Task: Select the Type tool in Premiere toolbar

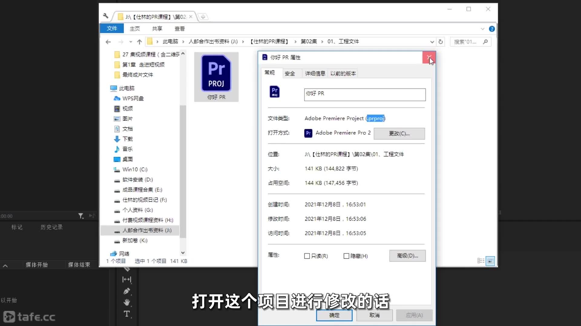Action: pos(126,314)
